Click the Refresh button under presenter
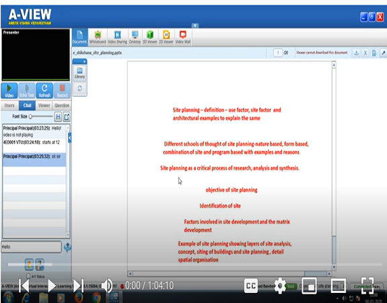Image resolution: width=387 pixels, height=303 pixels. (x=44, y=91)
